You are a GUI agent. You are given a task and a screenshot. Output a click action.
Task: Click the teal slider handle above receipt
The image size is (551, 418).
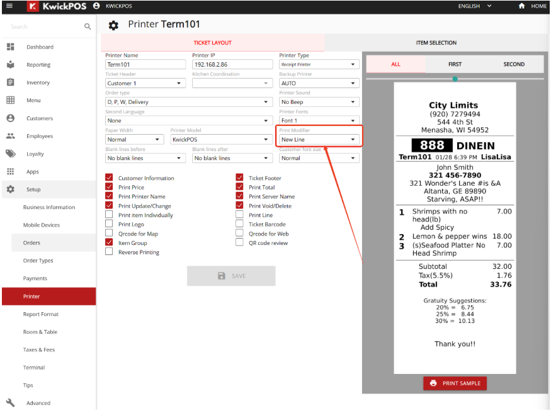pyautogui.click(x=455, y=79)
